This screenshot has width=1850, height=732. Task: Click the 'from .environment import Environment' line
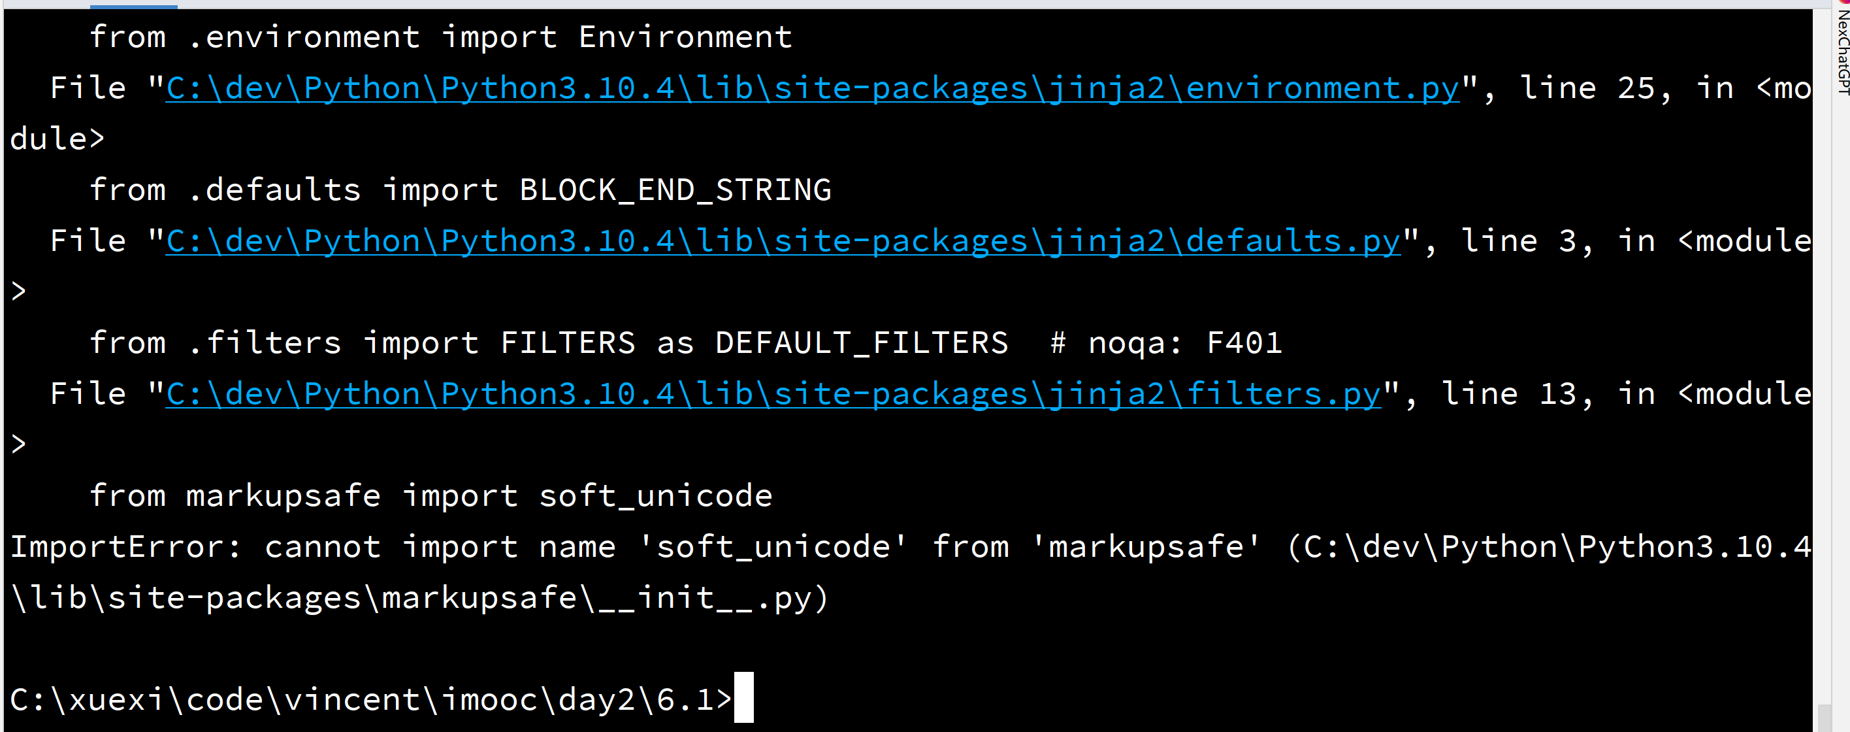click(x=440, y=37)
